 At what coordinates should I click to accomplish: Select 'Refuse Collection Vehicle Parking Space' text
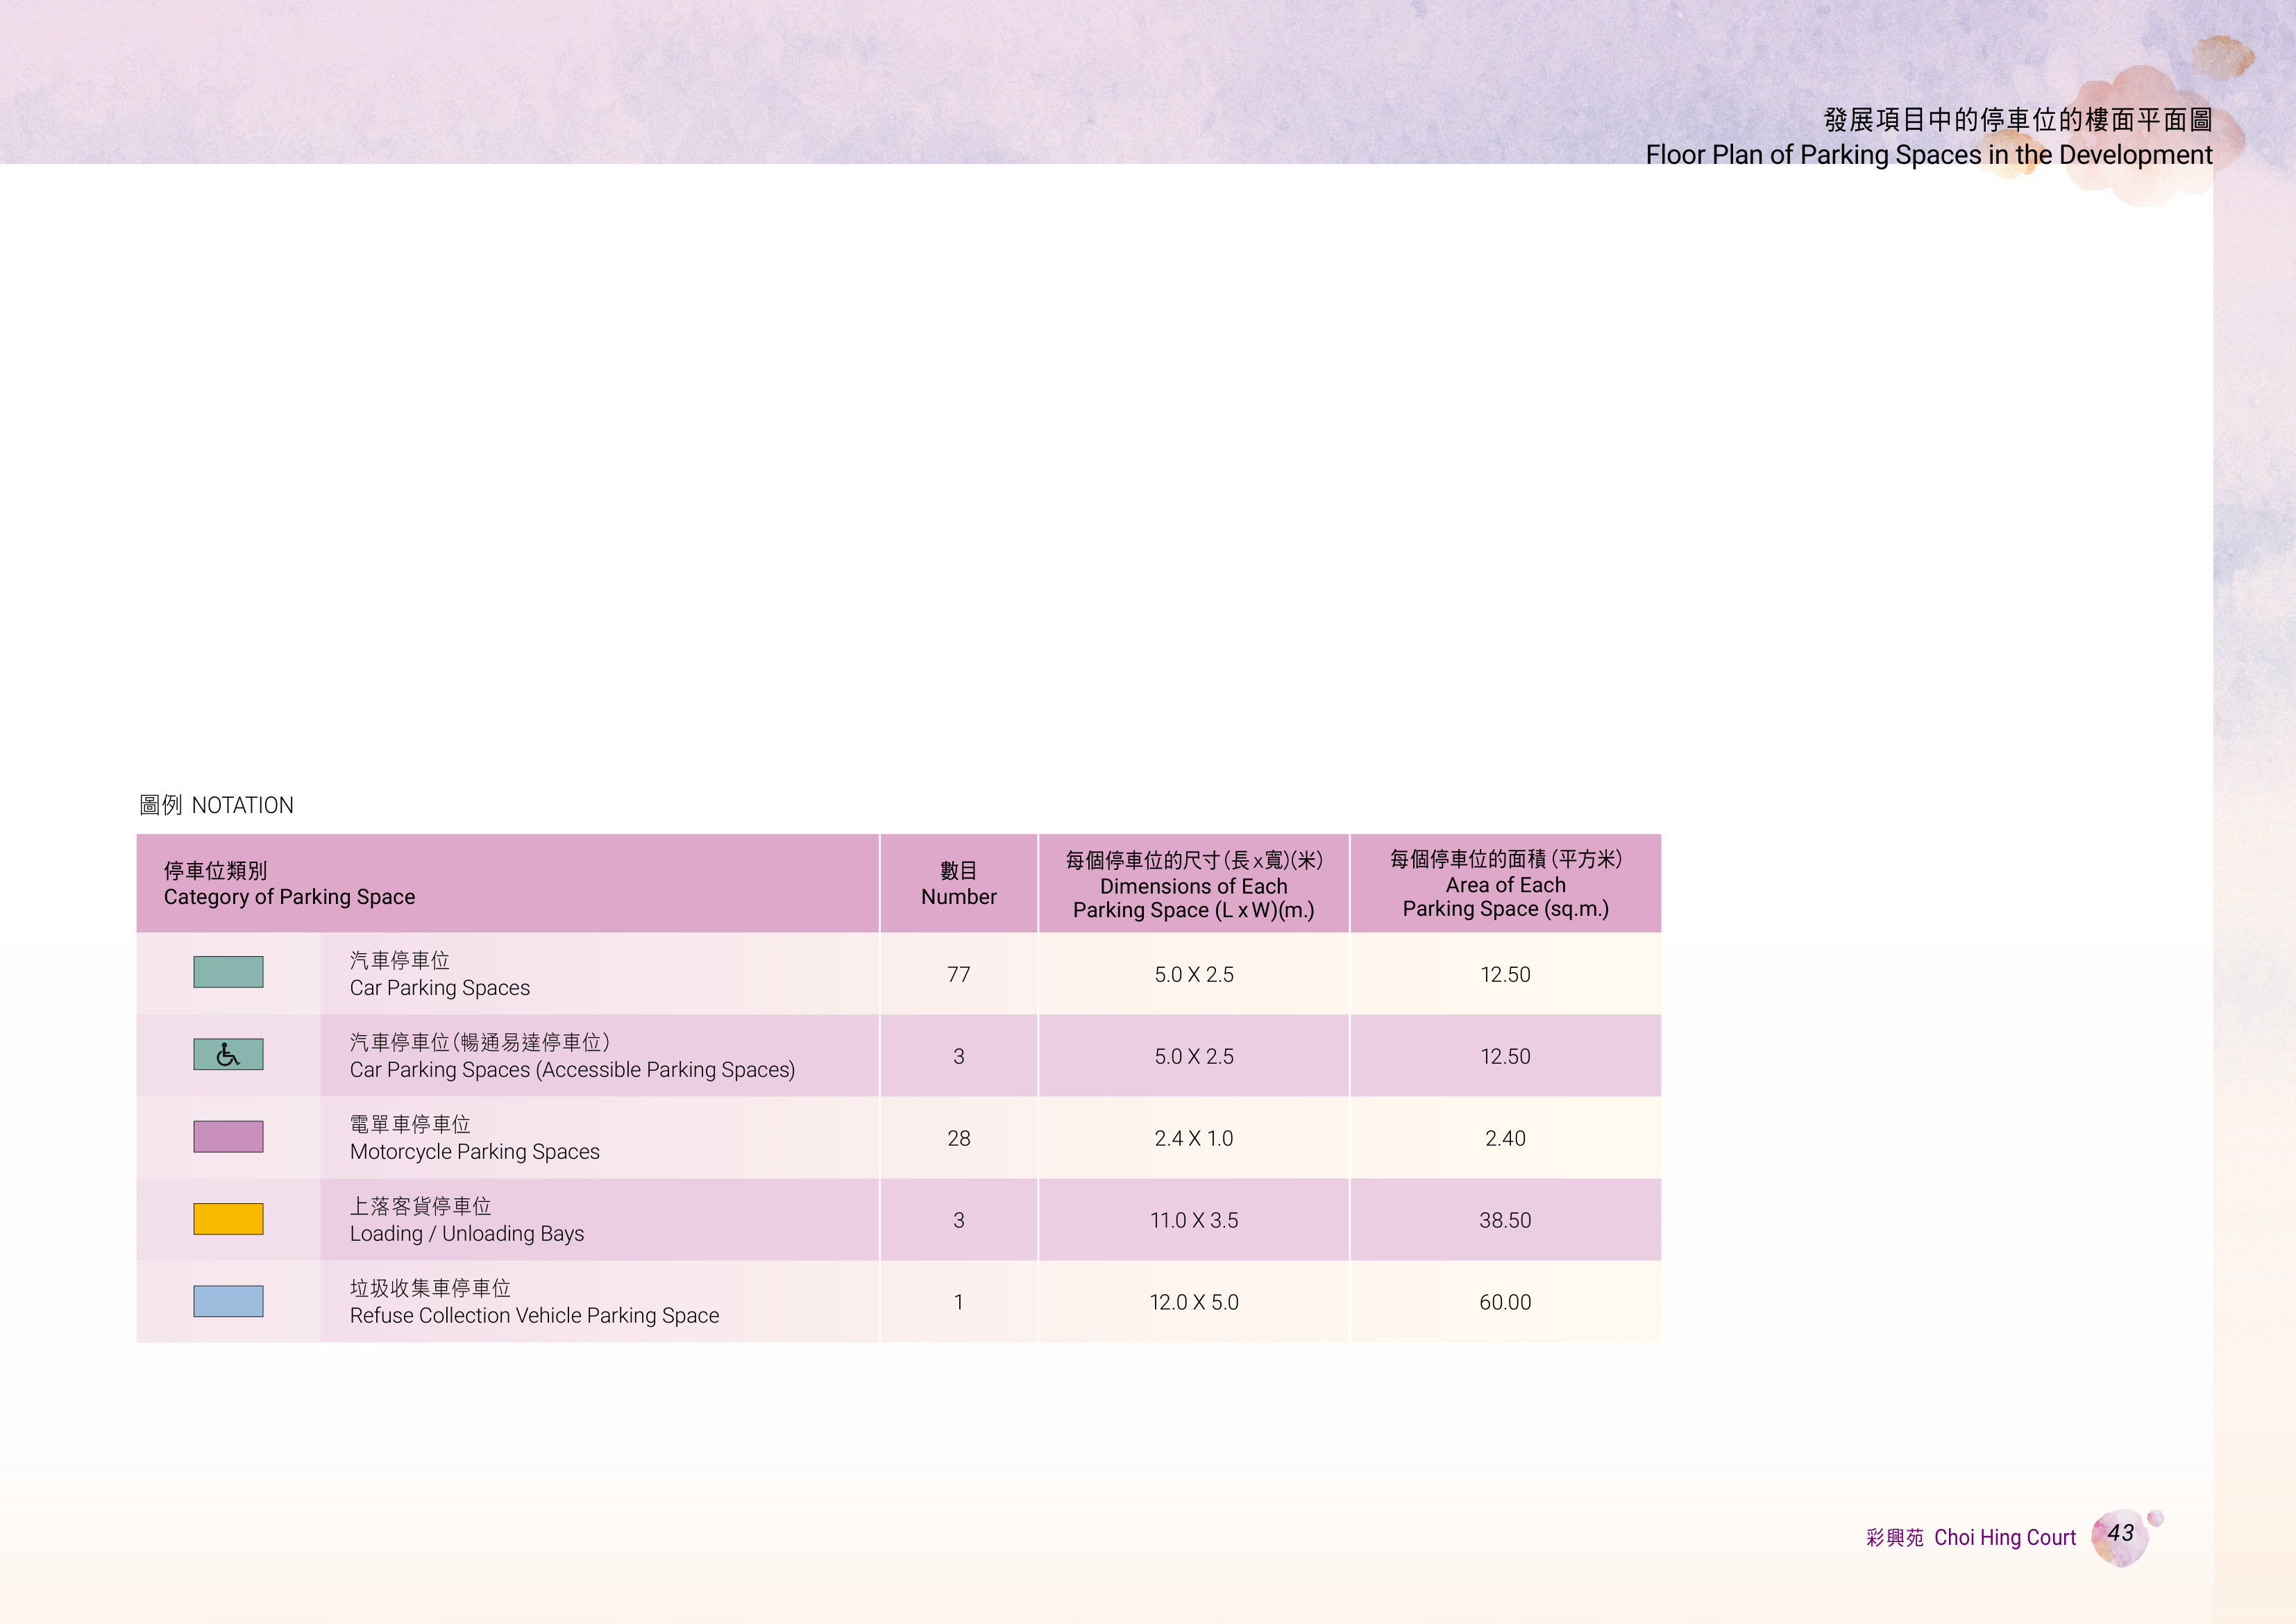pos(534,1316)
